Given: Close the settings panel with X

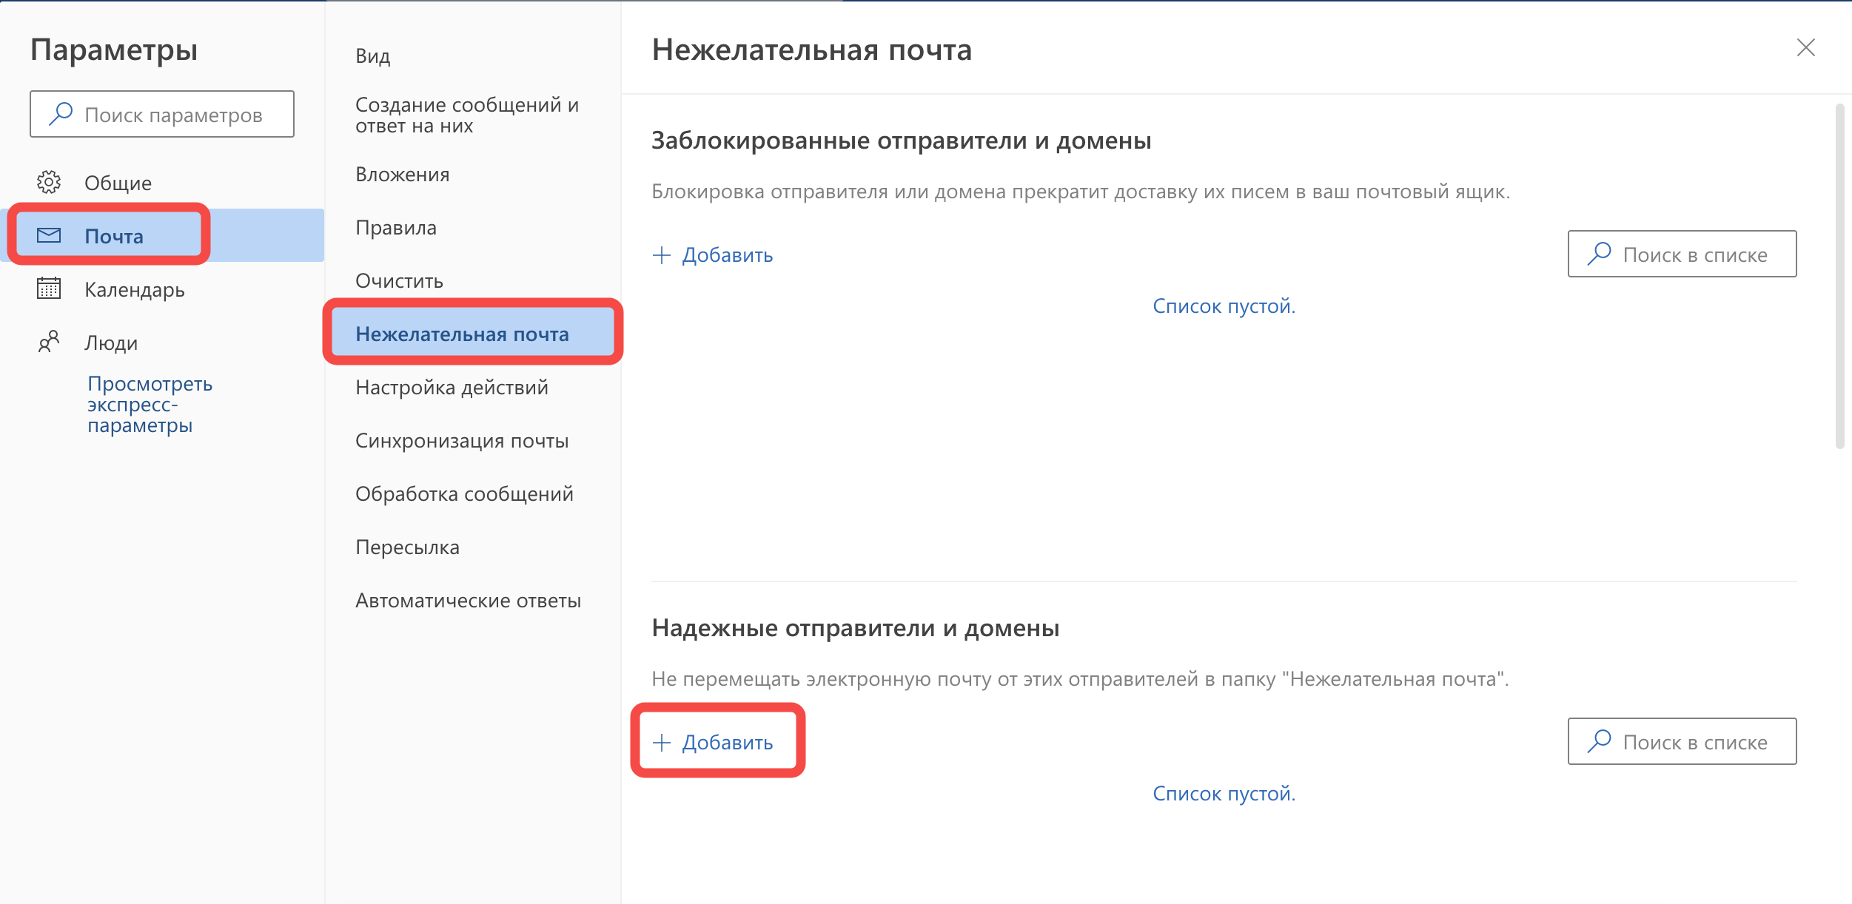Looking at the screenshot, I should (1805, 48).
